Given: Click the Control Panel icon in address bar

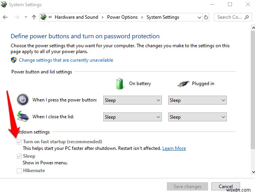Looking at the screenshot, I should (x=44, y=17).
